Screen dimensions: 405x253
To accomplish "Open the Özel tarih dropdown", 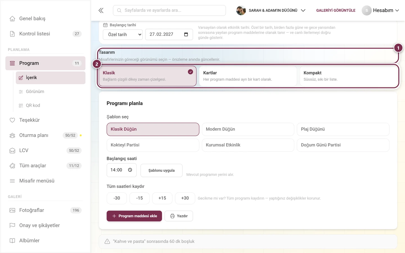I will pyautogui.click(x=123, y=35).
